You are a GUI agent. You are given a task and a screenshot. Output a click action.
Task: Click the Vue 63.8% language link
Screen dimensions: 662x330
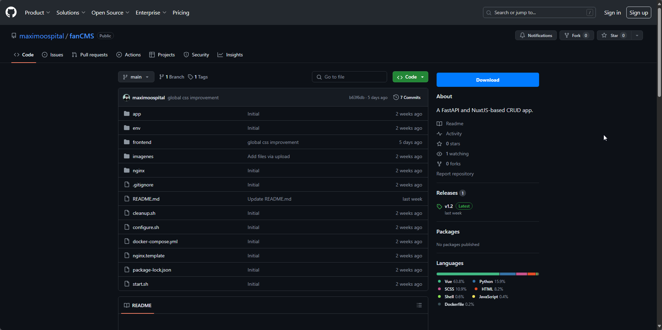coord(451,282)
